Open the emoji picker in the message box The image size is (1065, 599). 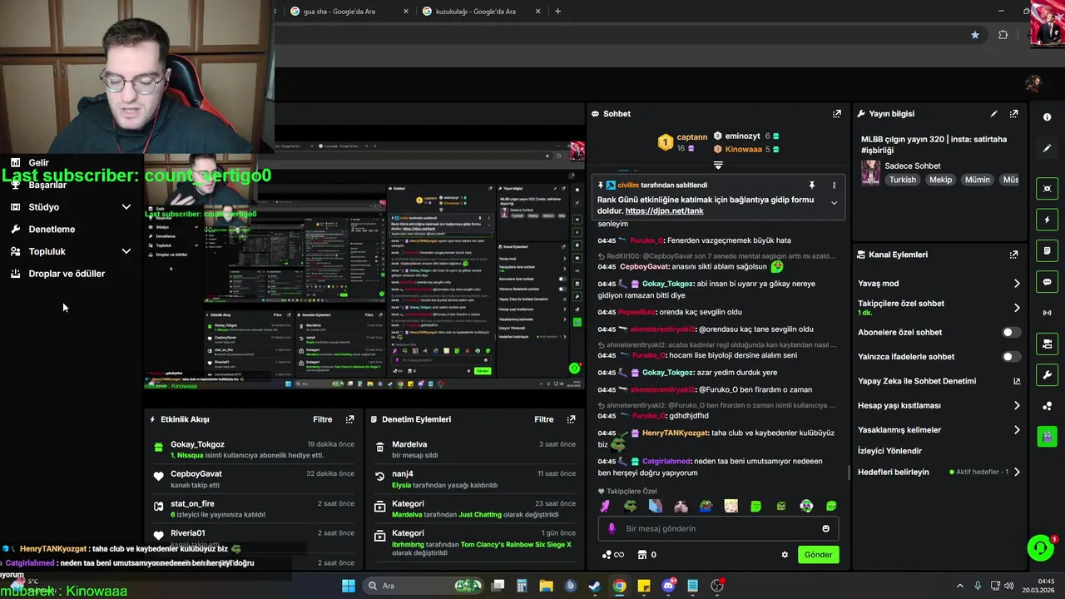825,528
